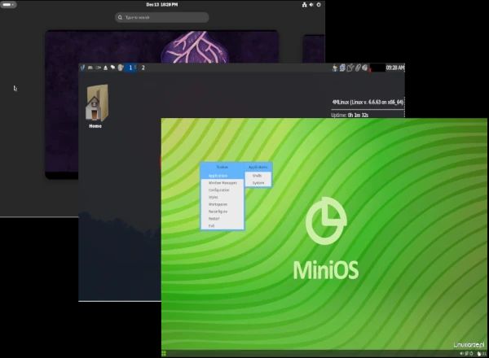This screenshot has height=358, width=489.
Task: Click the MiniOS start menu grid icon
Action: pos(164,354)
